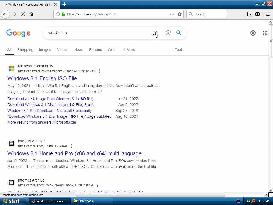273x205 pixels.
Task: Click the Google logo
Action: click(x=18, y=33)
